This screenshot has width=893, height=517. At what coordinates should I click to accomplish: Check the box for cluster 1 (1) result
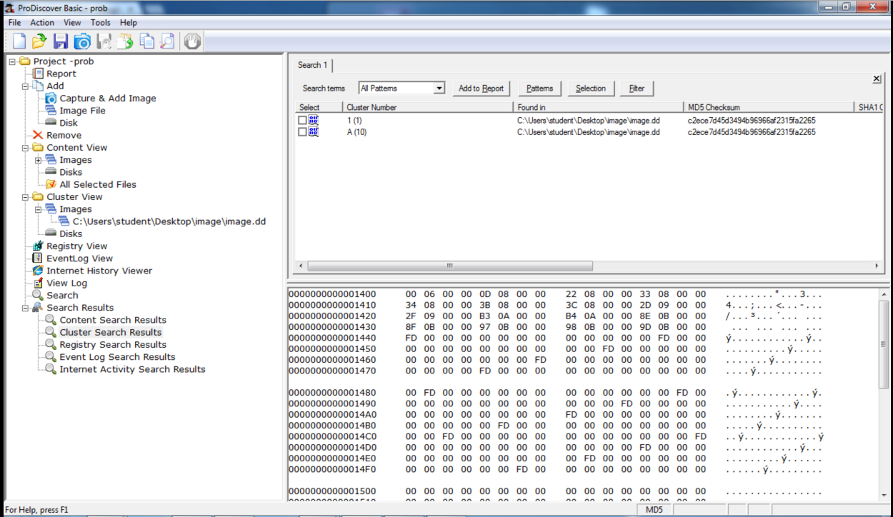click(302, 121)
